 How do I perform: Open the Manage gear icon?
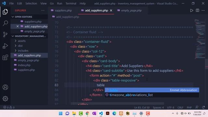click(x=5, y=98)
